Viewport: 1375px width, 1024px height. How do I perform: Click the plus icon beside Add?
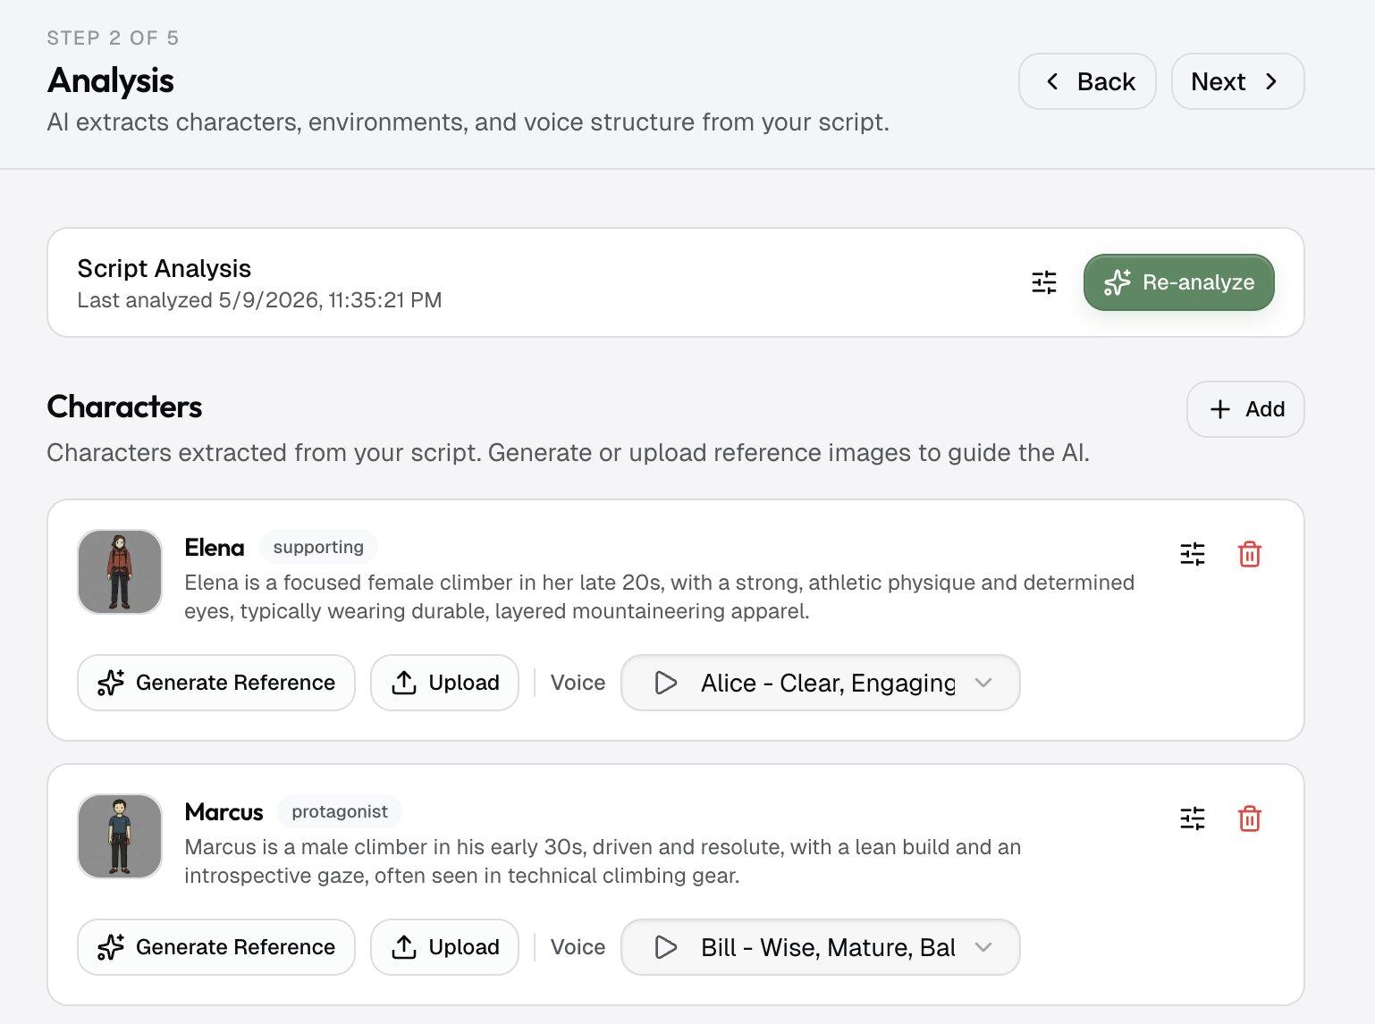pos(1219,409)
